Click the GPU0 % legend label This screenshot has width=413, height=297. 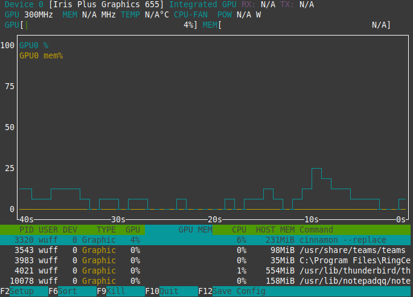[34, 45]
